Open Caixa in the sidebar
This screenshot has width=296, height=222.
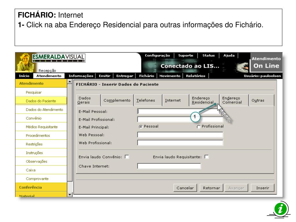[41, 170]
